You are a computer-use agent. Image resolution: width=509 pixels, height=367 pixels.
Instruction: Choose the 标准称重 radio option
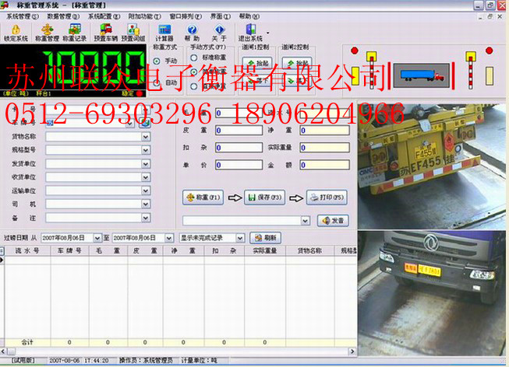(192, 58)
